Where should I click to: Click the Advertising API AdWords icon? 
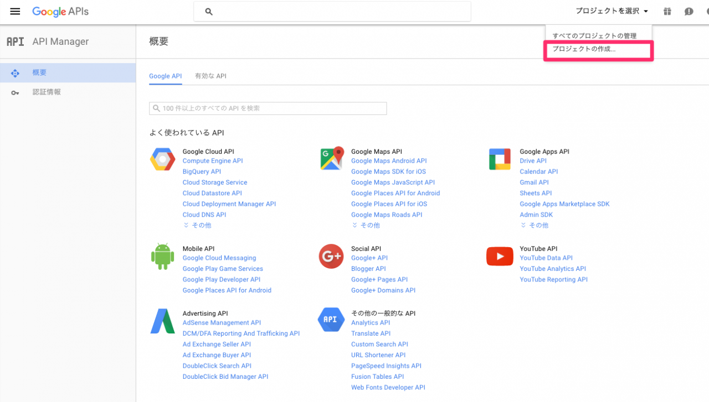(x=162, y=321)
